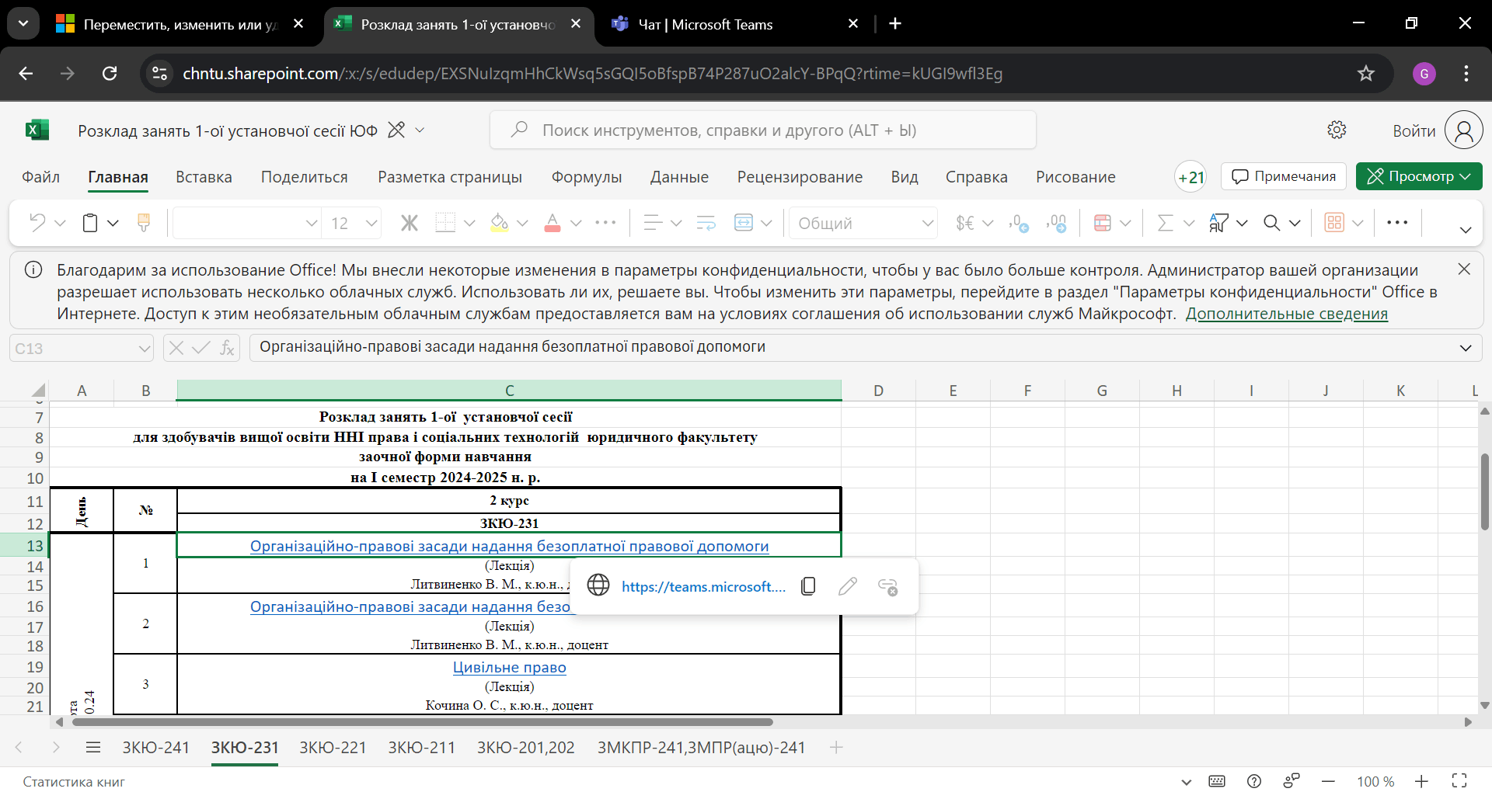Open font color dropdown arrow

[576, 223]
